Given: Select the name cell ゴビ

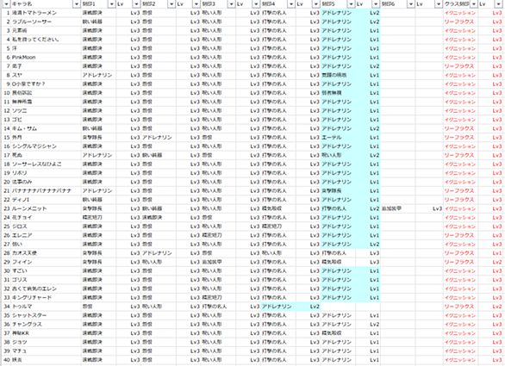Looking at the screenshot, I should [46, 120].
